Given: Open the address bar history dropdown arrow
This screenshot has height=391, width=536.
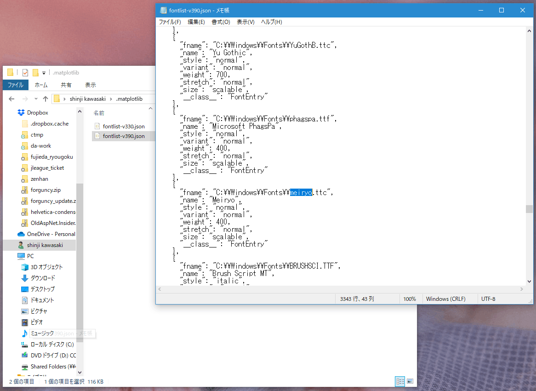Looking at the screenshot, I should coord(36,98).
